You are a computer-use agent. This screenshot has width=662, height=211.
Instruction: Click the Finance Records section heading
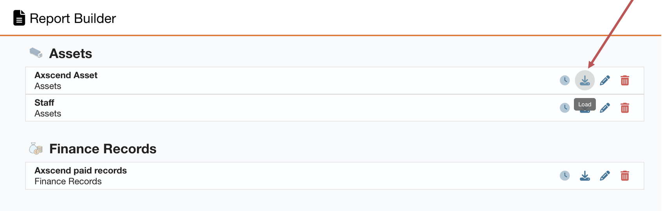[x=103, y=149]
